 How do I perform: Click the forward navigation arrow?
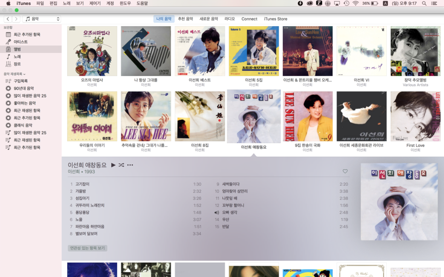16,19
